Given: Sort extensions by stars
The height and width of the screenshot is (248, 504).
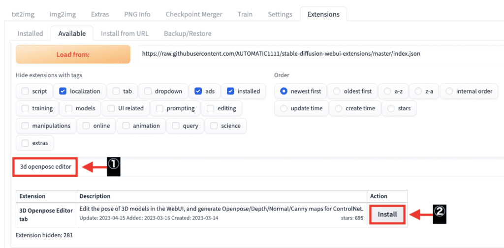Looking at the screenshot, I should [391, 108].
